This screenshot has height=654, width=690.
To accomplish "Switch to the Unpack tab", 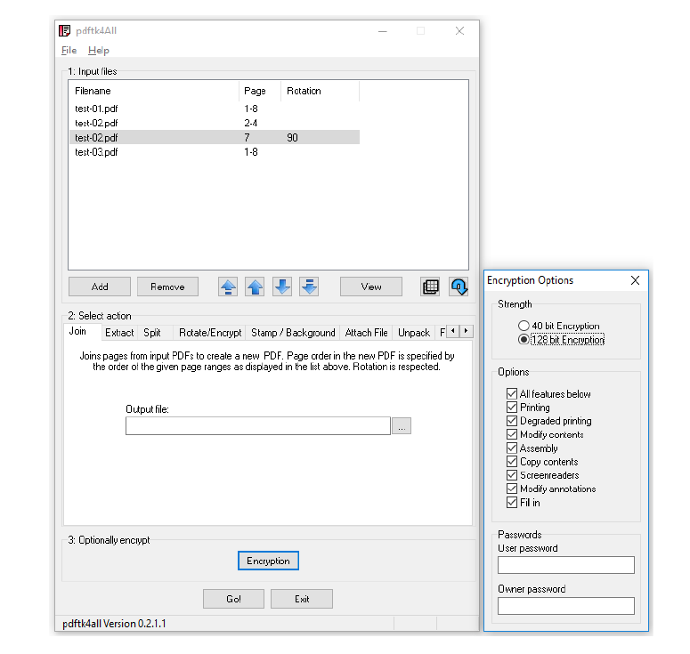I will tap(414, 333).
